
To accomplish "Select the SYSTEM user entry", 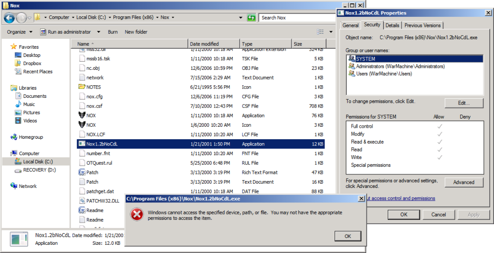I will (415, 58).
